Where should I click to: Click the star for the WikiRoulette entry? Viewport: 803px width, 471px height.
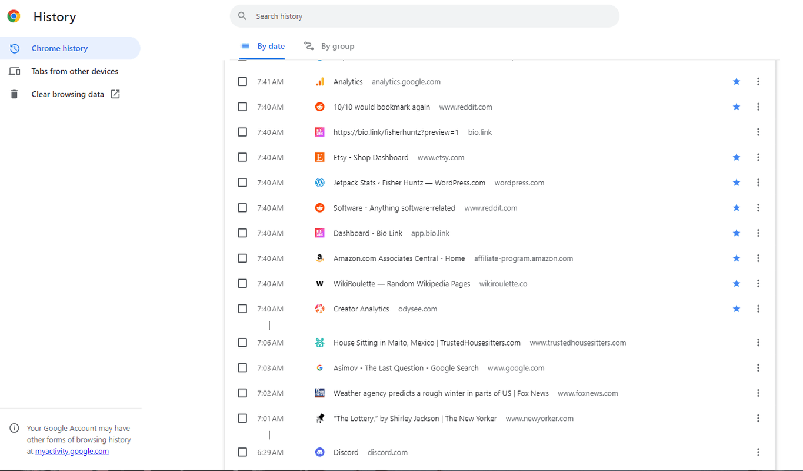coord(737,284)
